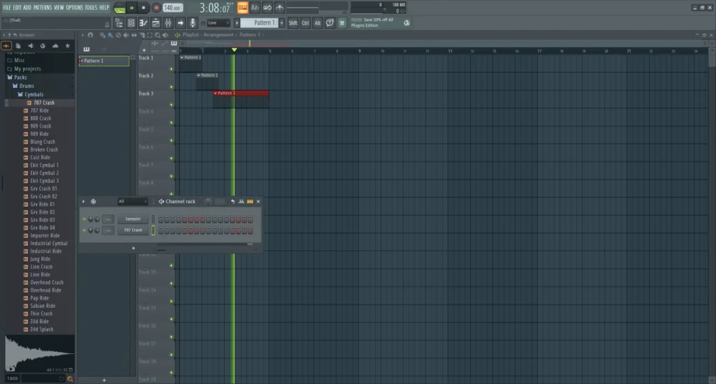
Task: Toggle the metronome icon
Action: click(x=280, y=7)
